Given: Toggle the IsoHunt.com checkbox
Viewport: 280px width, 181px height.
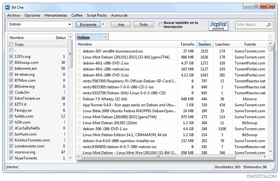Looking at the screenshot, I should point(11,134).
